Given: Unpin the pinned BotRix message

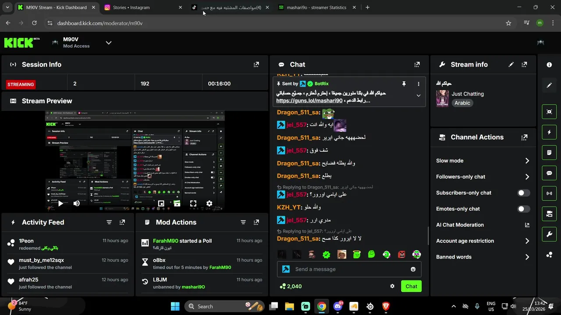Looking at the screenshot, I should click(404, 84).
